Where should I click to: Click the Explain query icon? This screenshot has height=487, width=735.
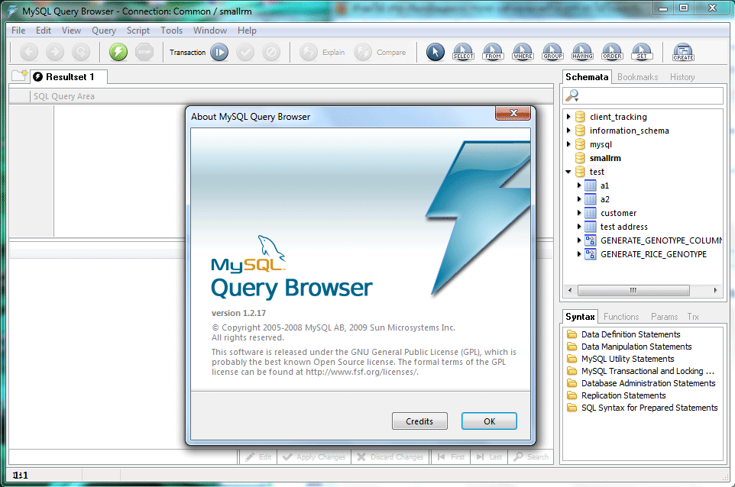pos(309,52)
